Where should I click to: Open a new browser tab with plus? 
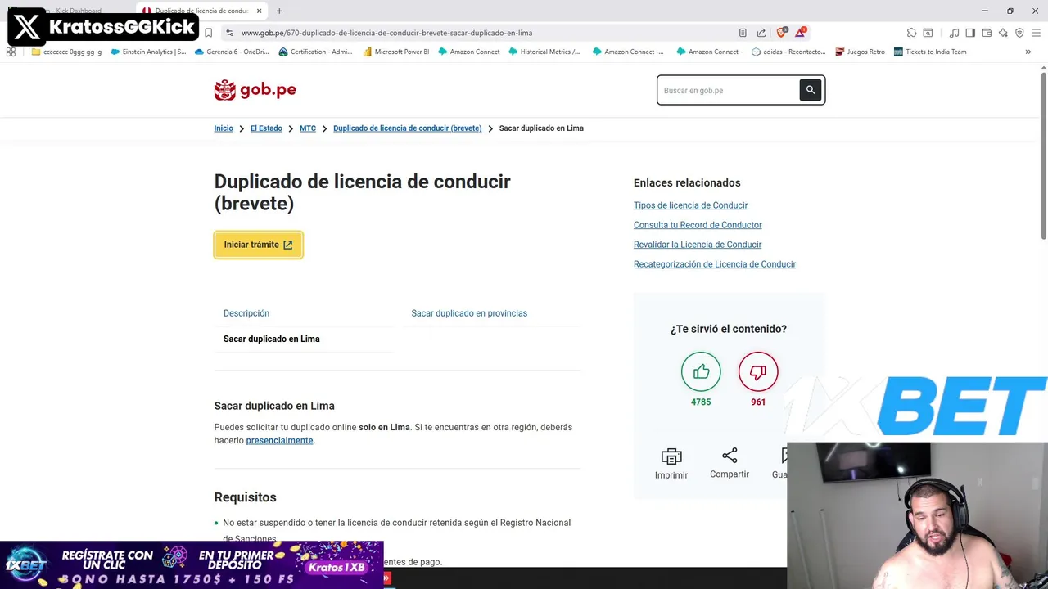click(279, 11)
